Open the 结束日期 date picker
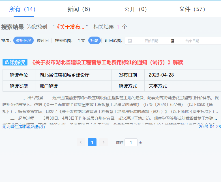Viewport: 221px width, 182px height. [192, 41]
